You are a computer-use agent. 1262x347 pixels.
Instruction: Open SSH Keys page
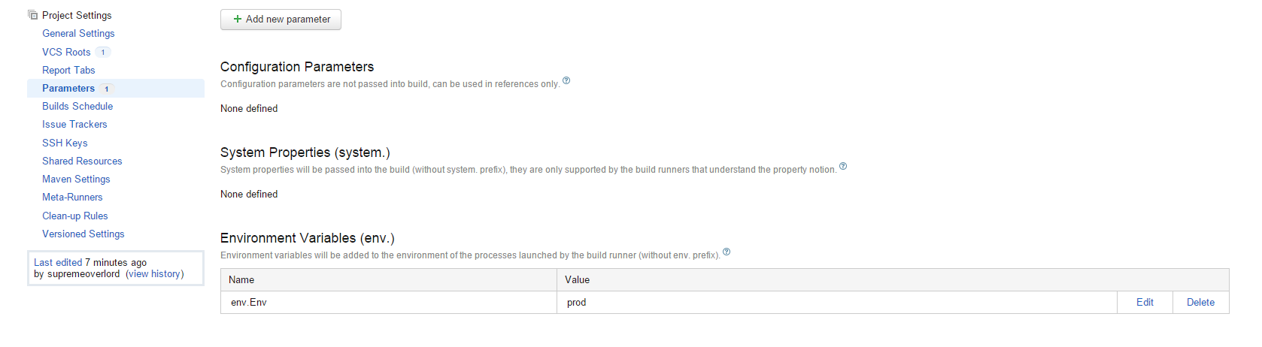pyautogui.click(x=65, y=143)
